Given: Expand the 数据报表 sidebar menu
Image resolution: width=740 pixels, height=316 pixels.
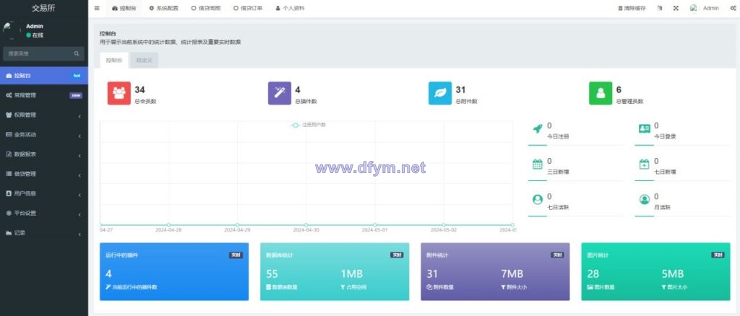Looking at the screenshot, I should click(44, 154).
